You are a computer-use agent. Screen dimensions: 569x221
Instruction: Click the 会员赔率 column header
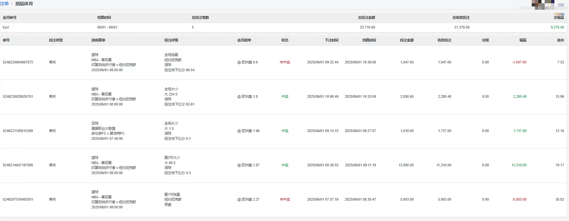pos(244,40)
